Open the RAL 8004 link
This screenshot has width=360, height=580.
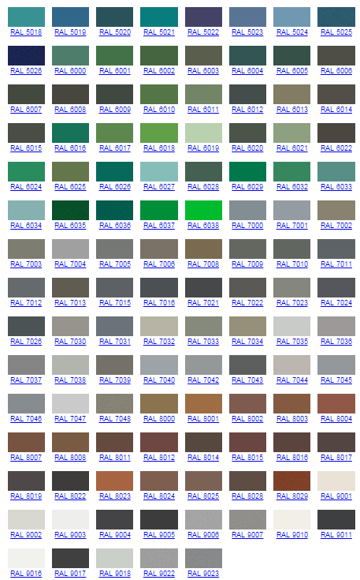coord(336,419)
